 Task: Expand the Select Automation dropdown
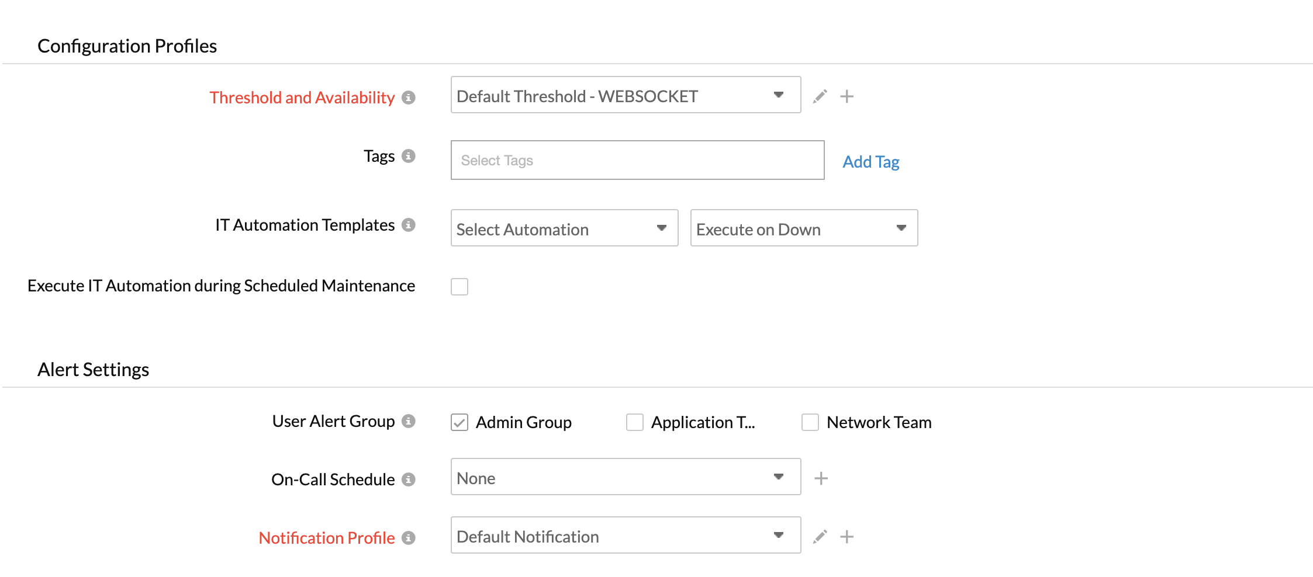[x=564, y=228]
